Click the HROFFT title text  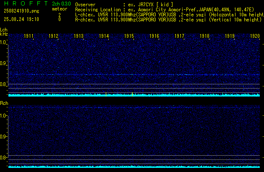(x=26, y=3)
